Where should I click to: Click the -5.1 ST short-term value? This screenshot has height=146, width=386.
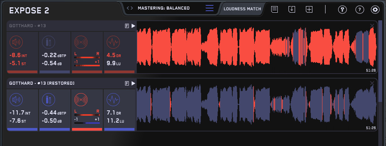click(x=17, y=64)
